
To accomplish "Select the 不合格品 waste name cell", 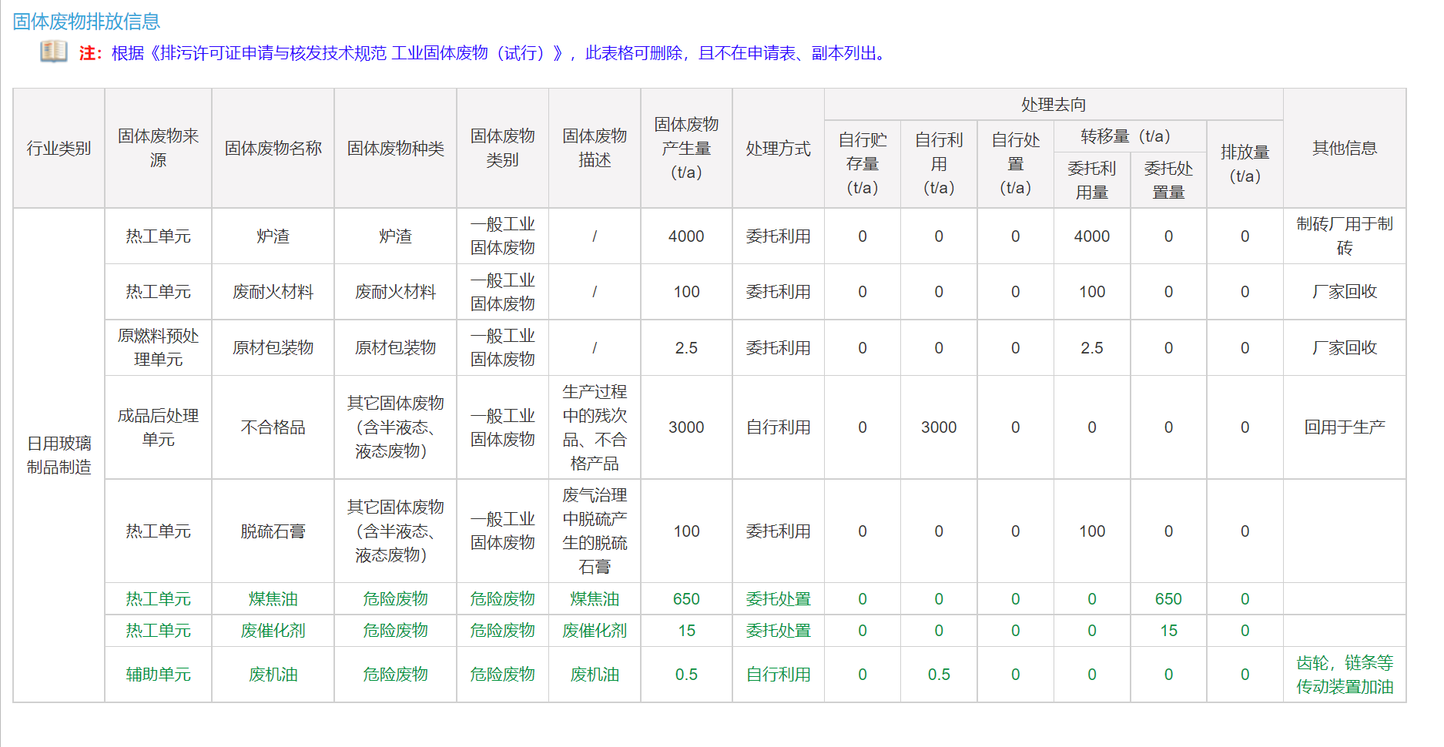I will pos(273,427).
